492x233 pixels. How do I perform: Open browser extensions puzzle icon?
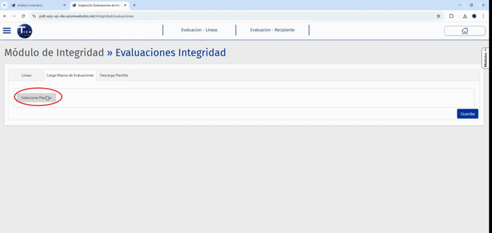(x=451, y=16)
